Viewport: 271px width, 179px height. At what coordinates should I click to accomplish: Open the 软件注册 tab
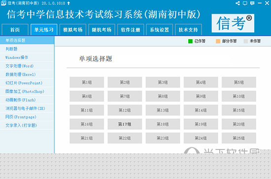pyautogui.click(x=131, y=30)
